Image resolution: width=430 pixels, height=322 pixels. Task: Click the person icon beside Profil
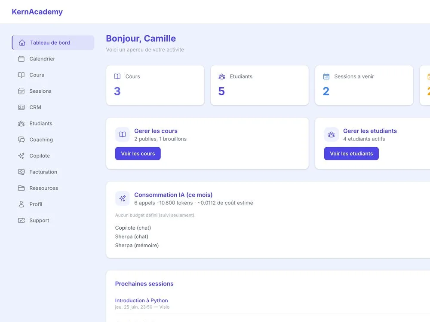point(21,204)
